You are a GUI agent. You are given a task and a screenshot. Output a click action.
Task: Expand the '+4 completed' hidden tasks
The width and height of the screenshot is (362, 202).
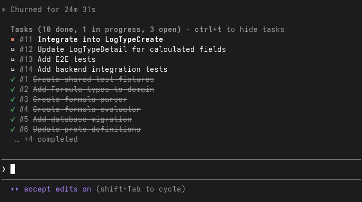coord(50,139)
